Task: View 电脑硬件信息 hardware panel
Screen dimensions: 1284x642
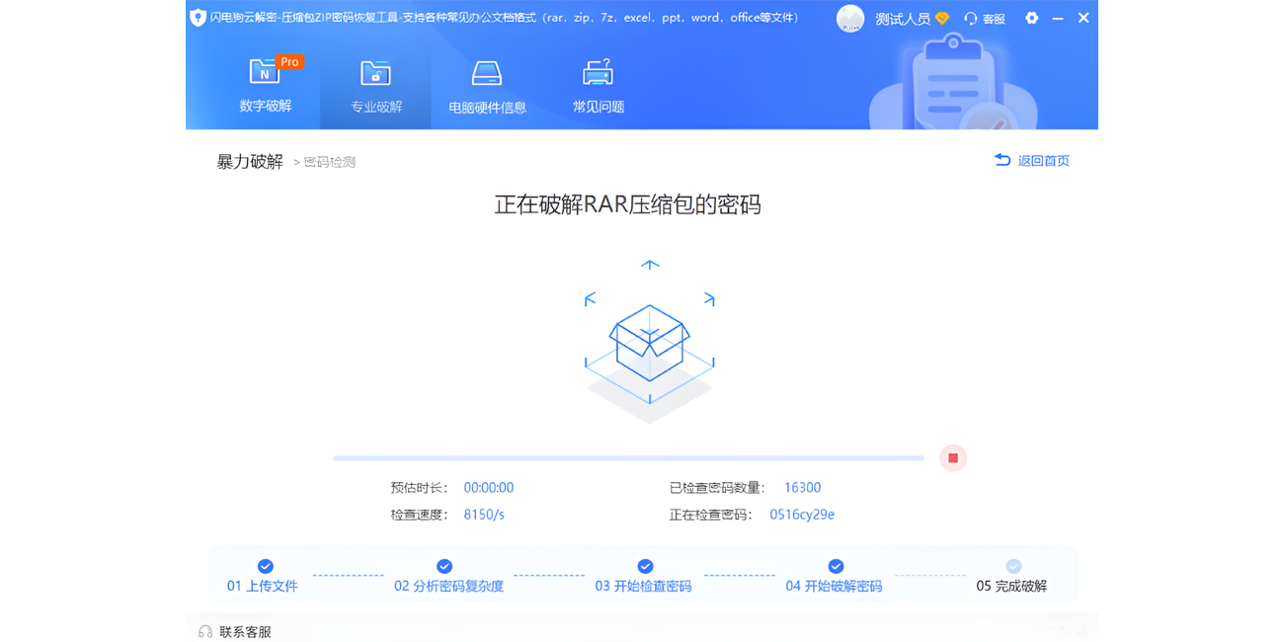Action: click(487, 85)
